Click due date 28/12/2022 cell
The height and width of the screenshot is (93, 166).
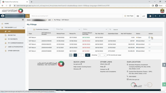tap(86, 37)
